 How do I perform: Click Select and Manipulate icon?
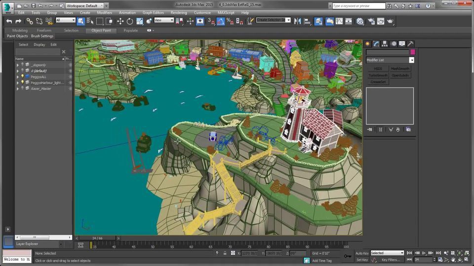click(x=190, y=21)
